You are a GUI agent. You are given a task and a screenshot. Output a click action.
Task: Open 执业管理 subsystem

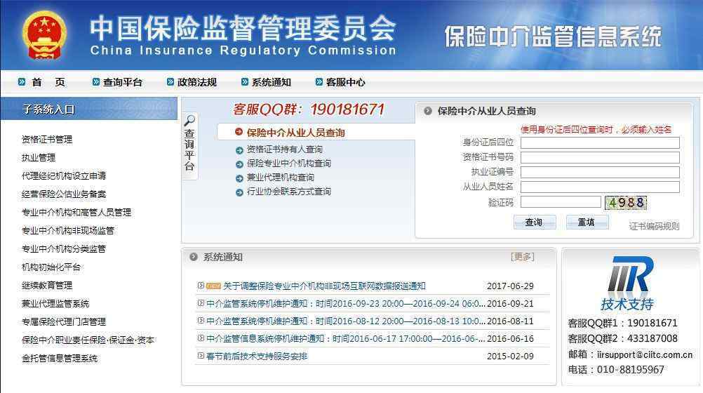coord(39,158)
